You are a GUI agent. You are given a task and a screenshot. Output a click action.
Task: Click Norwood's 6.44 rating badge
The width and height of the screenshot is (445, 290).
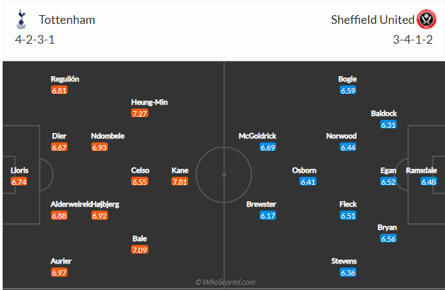(348, 147)
